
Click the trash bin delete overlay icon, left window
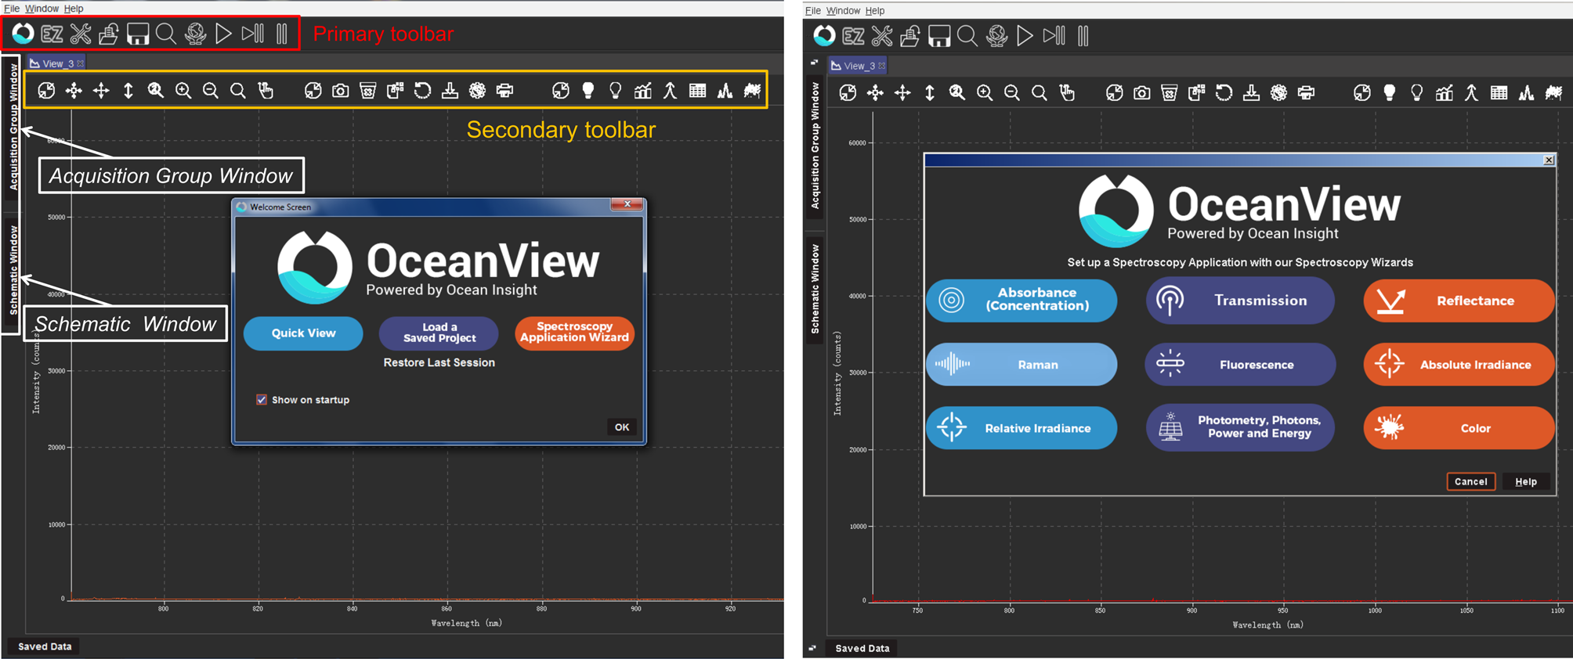click(x=368, y=91)
